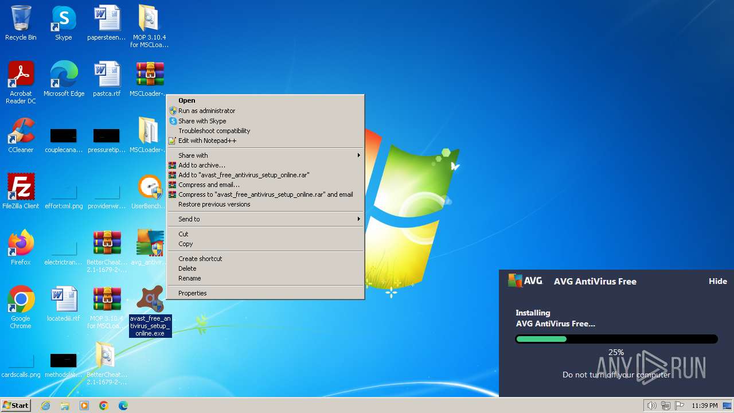
Task: Open UserBench desktop icon
Action: tap(149, 192)
